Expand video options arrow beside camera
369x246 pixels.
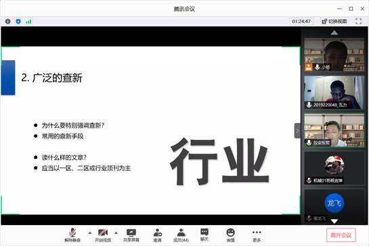(x=116, y=233)
